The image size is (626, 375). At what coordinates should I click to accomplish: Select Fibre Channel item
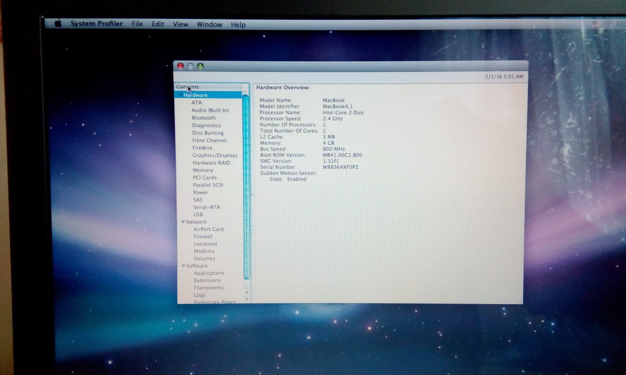209,141
